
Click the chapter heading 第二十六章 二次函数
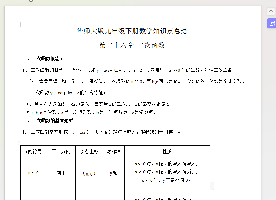(132, 45)
